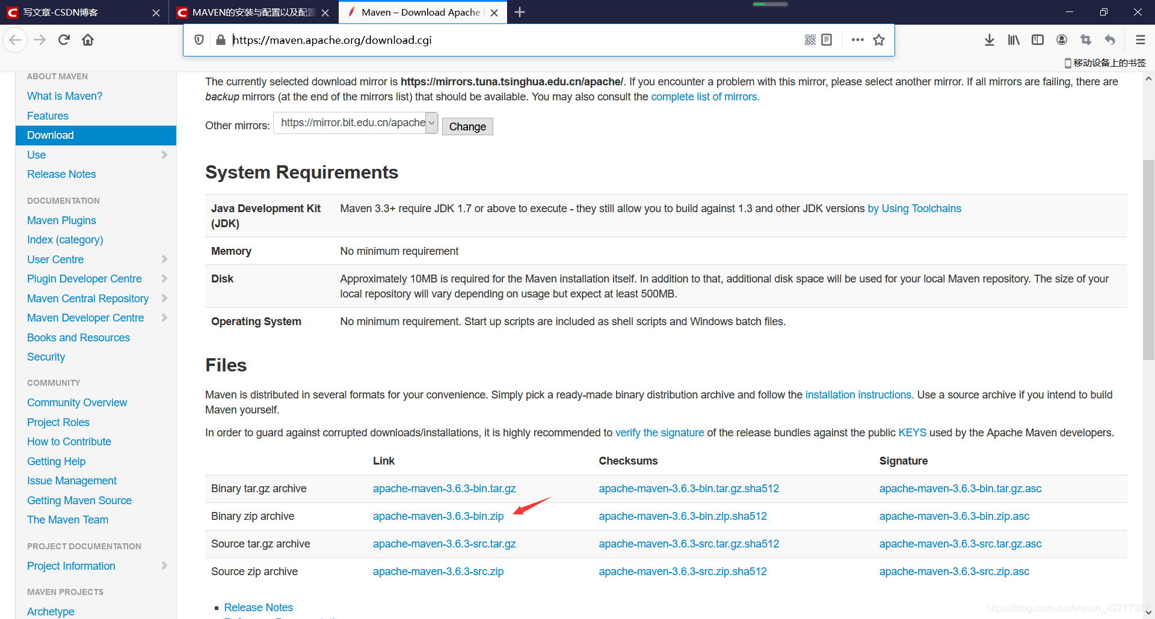Open apache-maven-3.6.3-bin.zip.asc signature
Image resolution: width=1155 pixels, height=619 pixels.
click(x=954, y=516)
